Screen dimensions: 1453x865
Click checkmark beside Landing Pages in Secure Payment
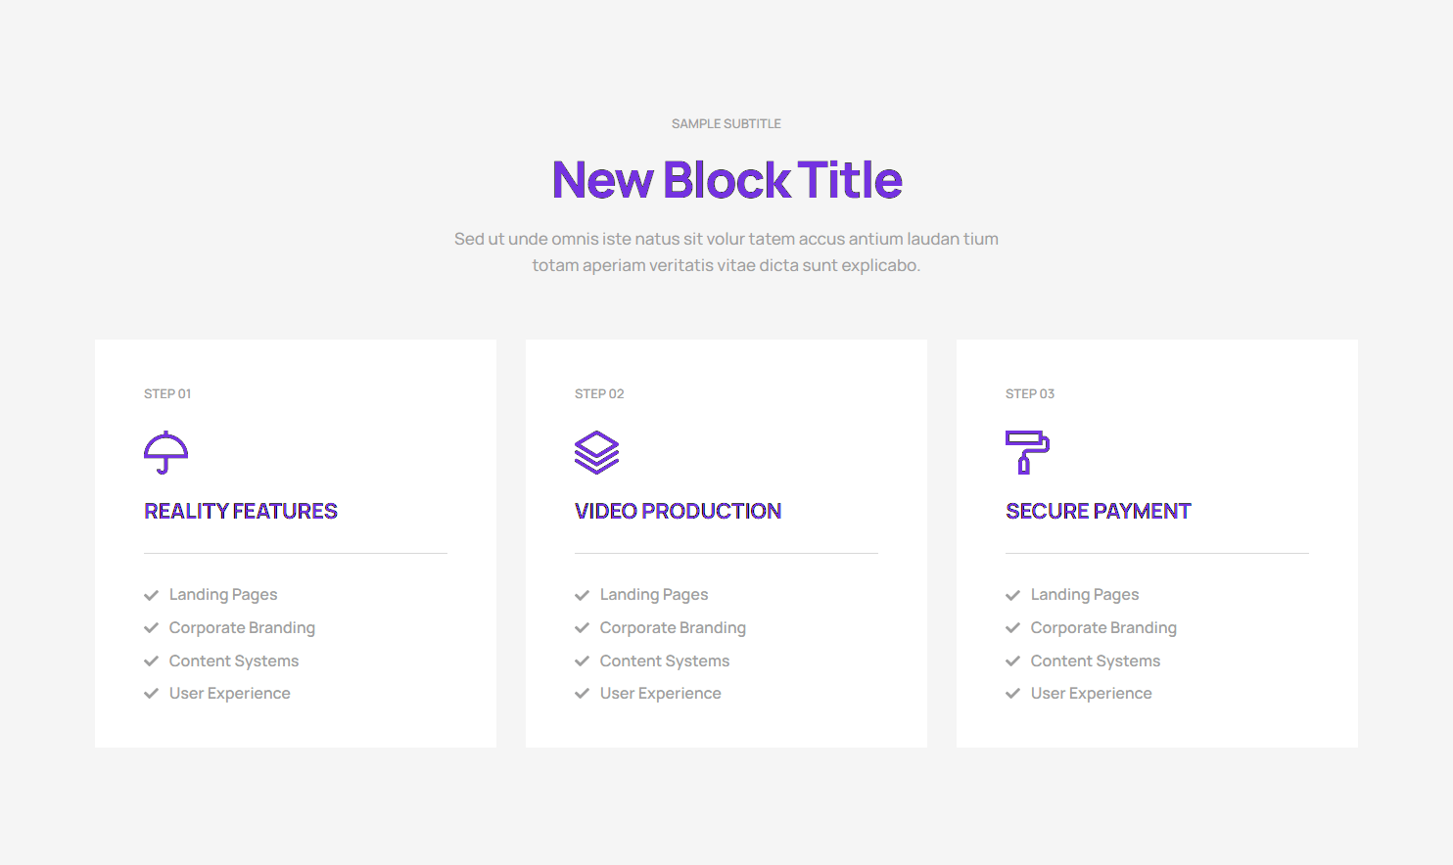click(1013, 595)
